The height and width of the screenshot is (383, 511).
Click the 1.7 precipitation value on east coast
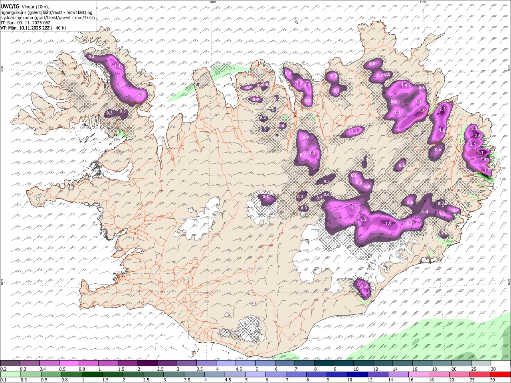point(487,170)
